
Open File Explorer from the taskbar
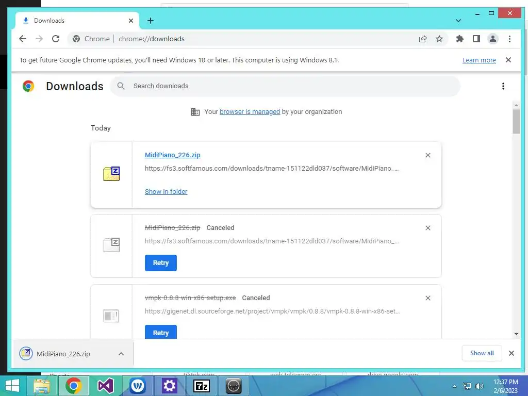pos(41,386)
